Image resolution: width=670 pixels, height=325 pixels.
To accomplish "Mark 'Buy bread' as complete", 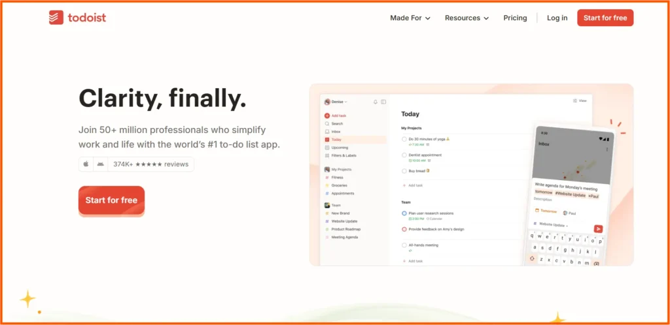I will pyautogui.click(x=404, y=171).
